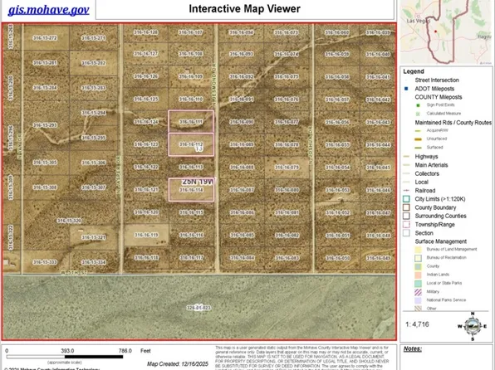Click the north arrow compass icon
Image resolution: width=495 pixels, height=370 pixels.
[x=473, y=326]
